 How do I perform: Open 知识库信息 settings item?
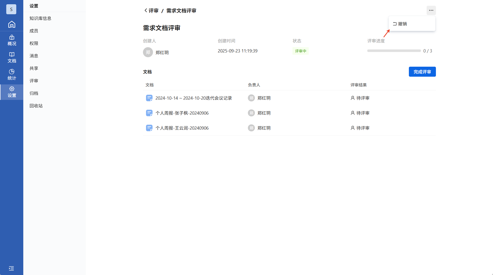(40, 18)
